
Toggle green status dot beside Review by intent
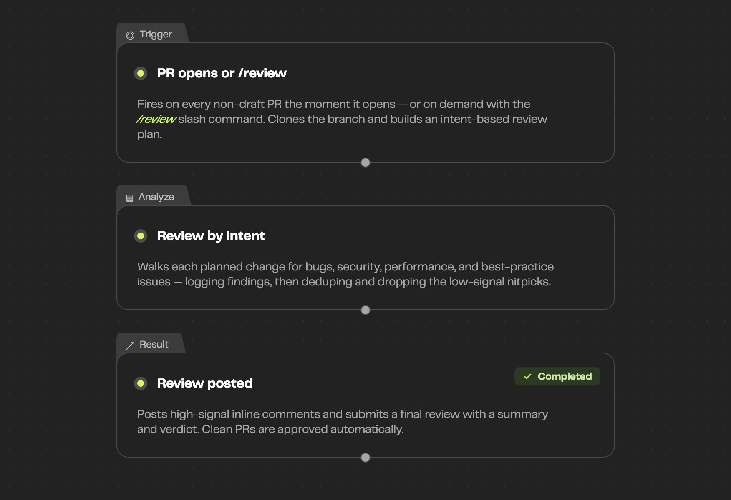(141, 236)
